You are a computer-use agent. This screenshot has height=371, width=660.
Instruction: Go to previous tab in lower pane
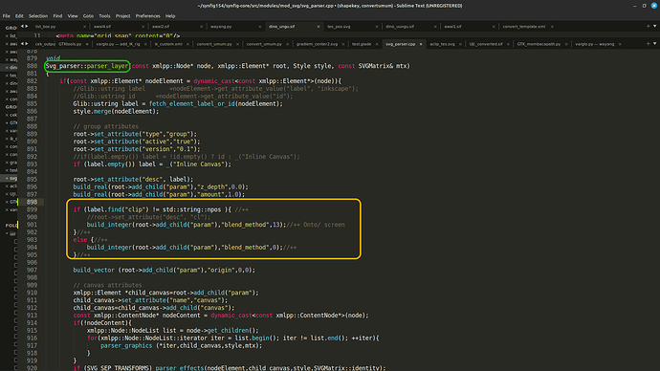tap(22, 44)
